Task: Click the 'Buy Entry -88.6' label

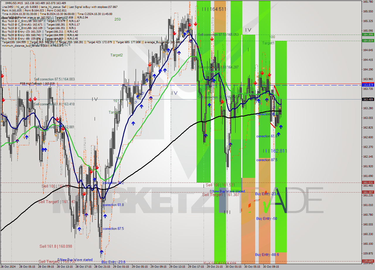Action: pos(267,255)
